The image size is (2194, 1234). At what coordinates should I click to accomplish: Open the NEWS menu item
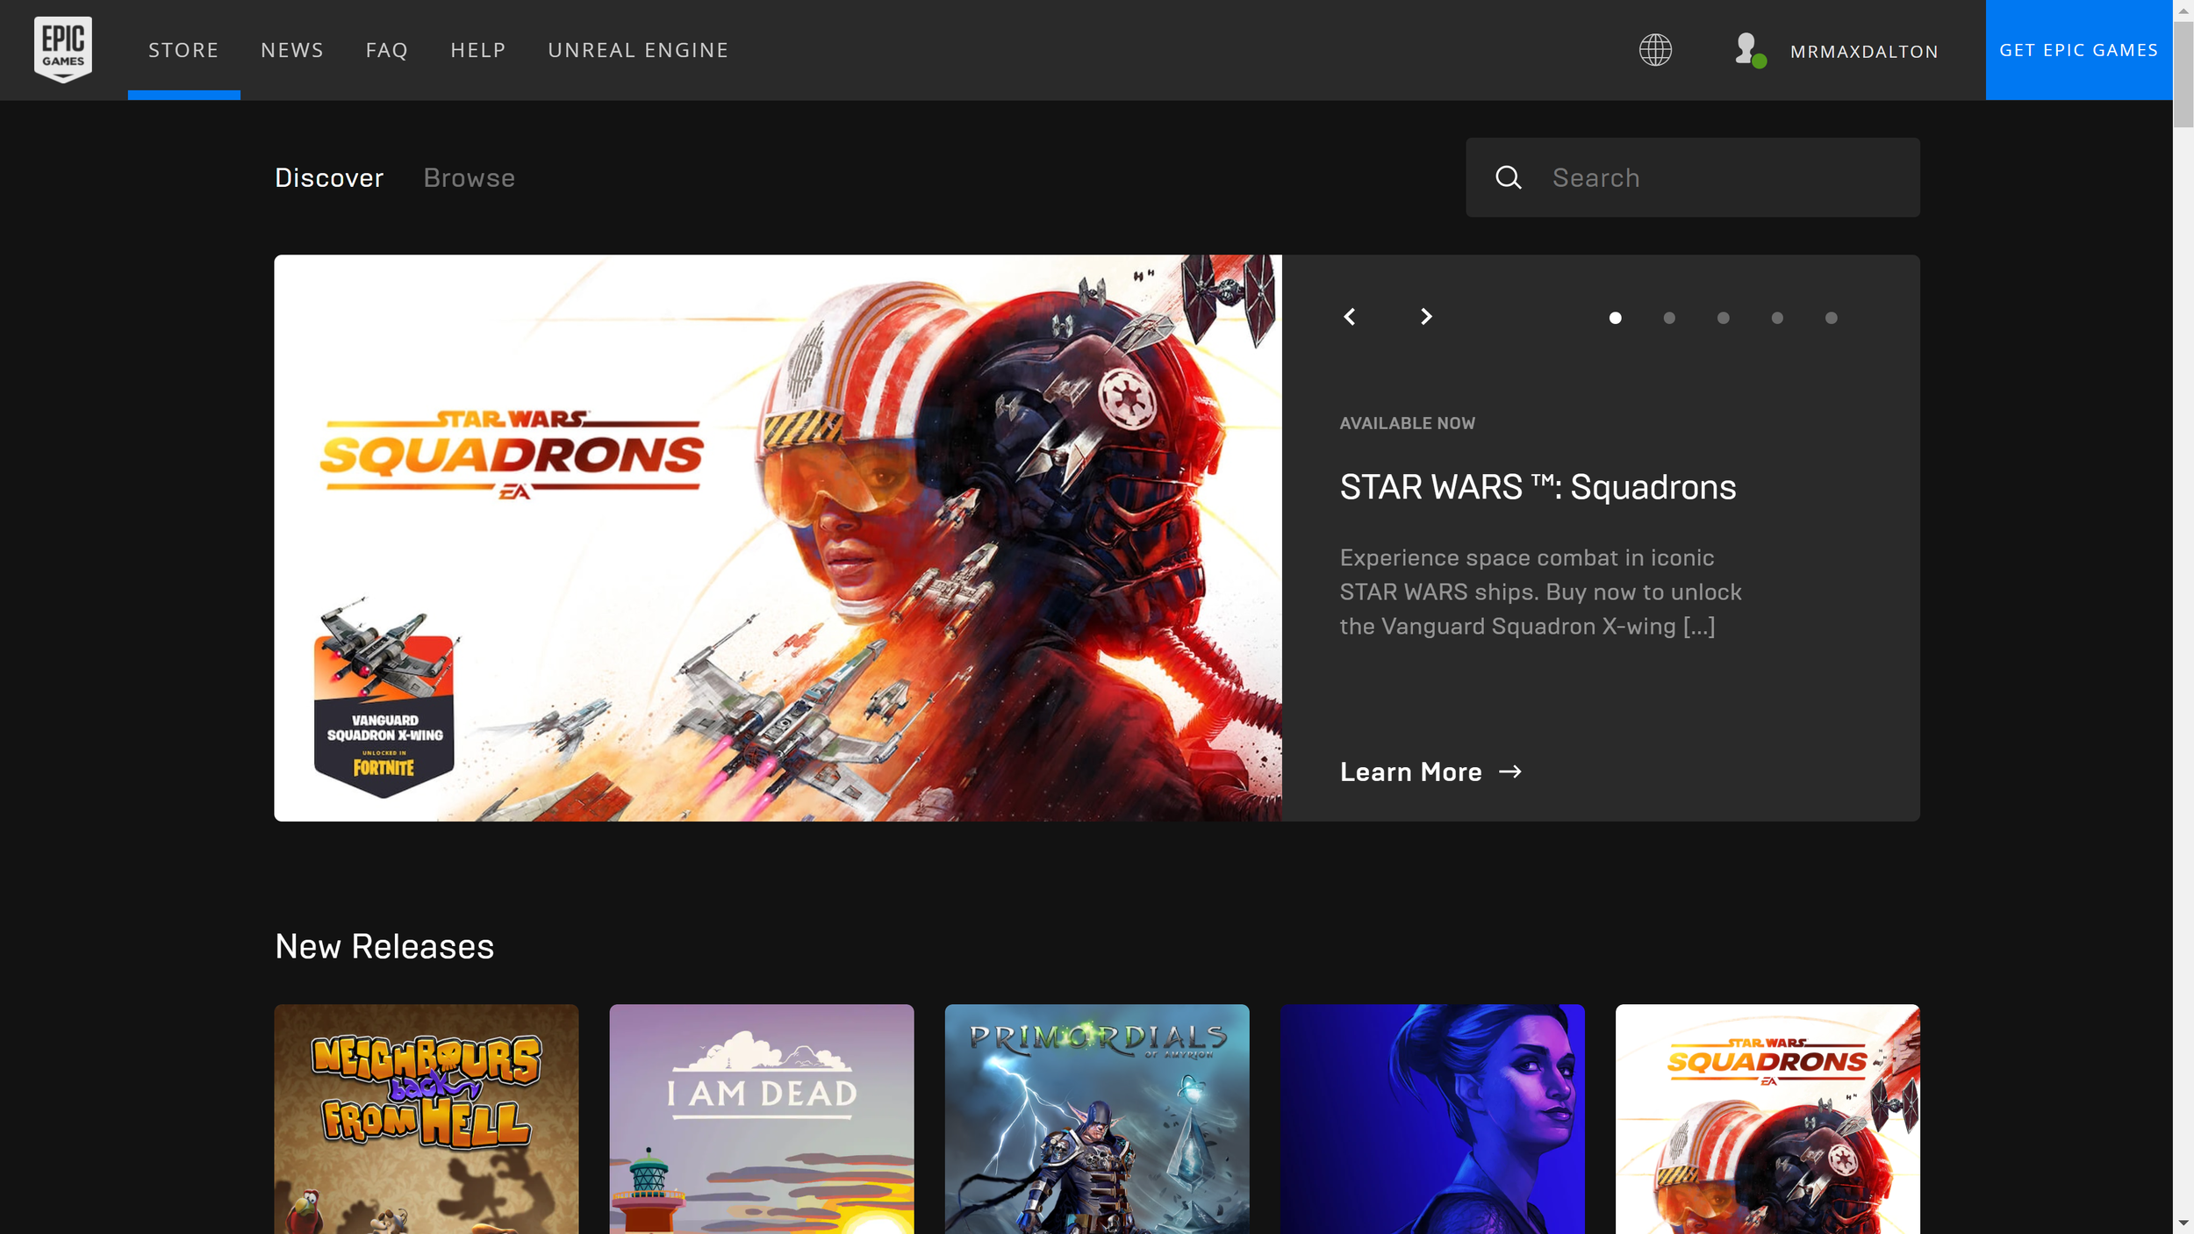coord(292,50)
